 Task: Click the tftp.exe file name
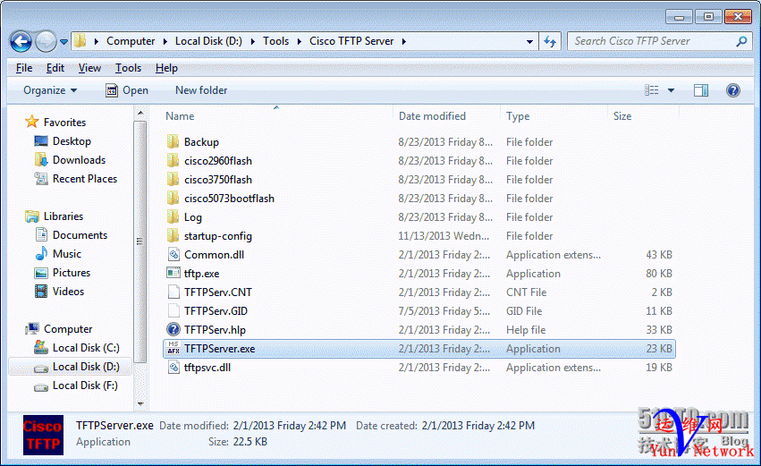tap(201, 274)
